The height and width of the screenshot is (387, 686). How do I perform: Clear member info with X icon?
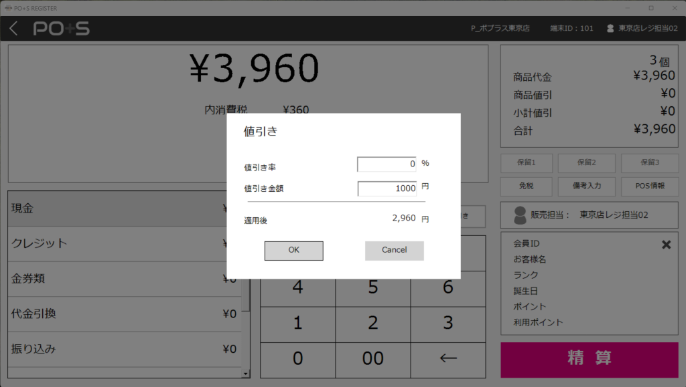(x=666, y=245)
